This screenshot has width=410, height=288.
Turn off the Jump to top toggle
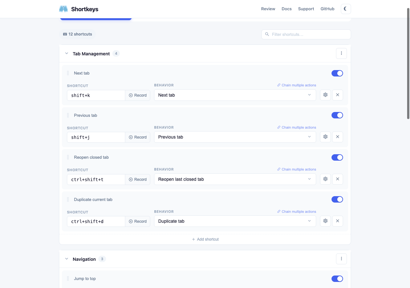pyautogui.click(x=337, y=278)
